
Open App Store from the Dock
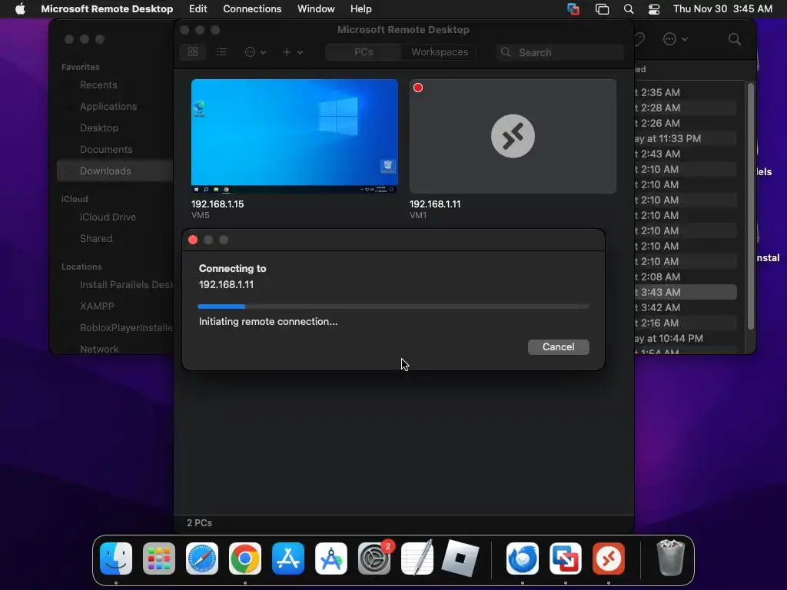pyautogui.click(x=288, y=559)
